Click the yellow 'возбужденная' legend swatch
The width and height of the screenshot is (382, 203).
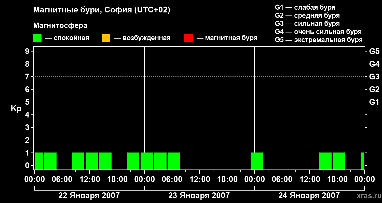[x=106, y=38]
